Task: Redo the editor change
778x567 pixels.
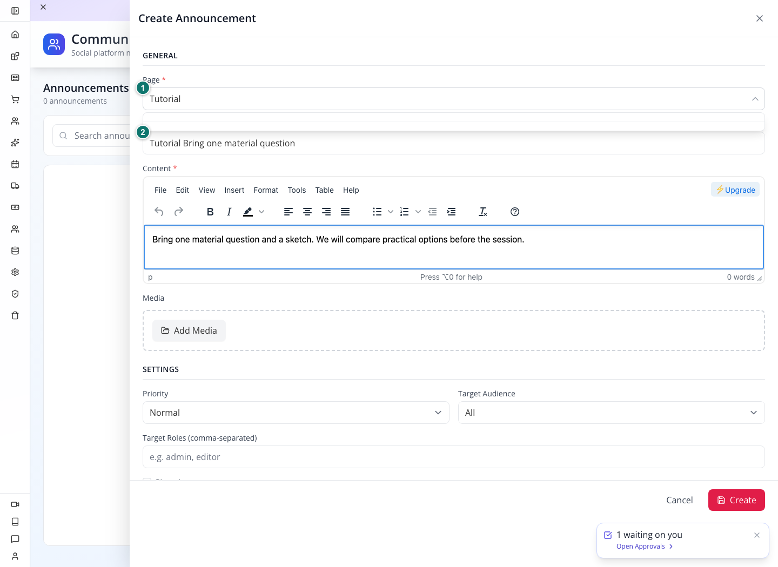Action: tap(179, 212)
